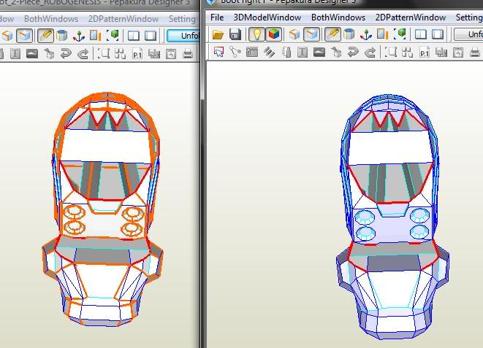
Task: Toggle the highlighted open-box view button in right window
Action: (311, 34)
